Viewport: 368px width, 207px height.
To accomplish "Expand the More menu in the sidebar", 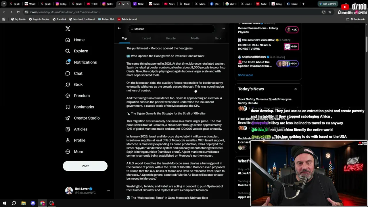I will pyautogui.click(x=74, y=152).
